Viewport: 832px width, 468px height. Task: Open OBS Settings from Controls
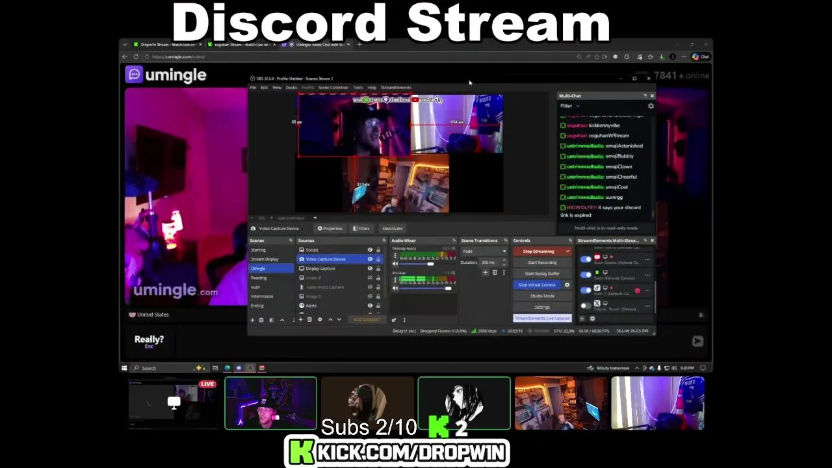pos(542,307)
